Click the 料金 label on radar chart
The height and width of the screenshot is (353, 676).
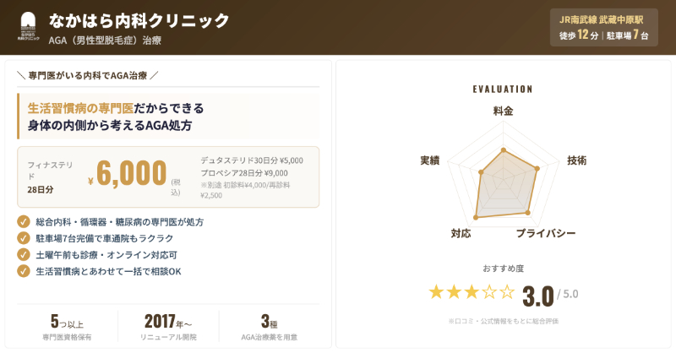(503, 111)
